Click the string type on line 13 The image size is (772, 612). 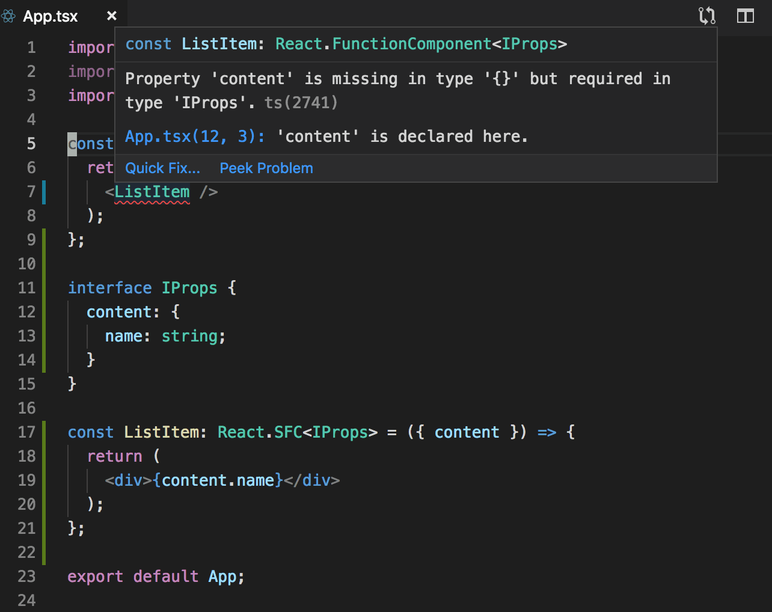click(189, 336)
